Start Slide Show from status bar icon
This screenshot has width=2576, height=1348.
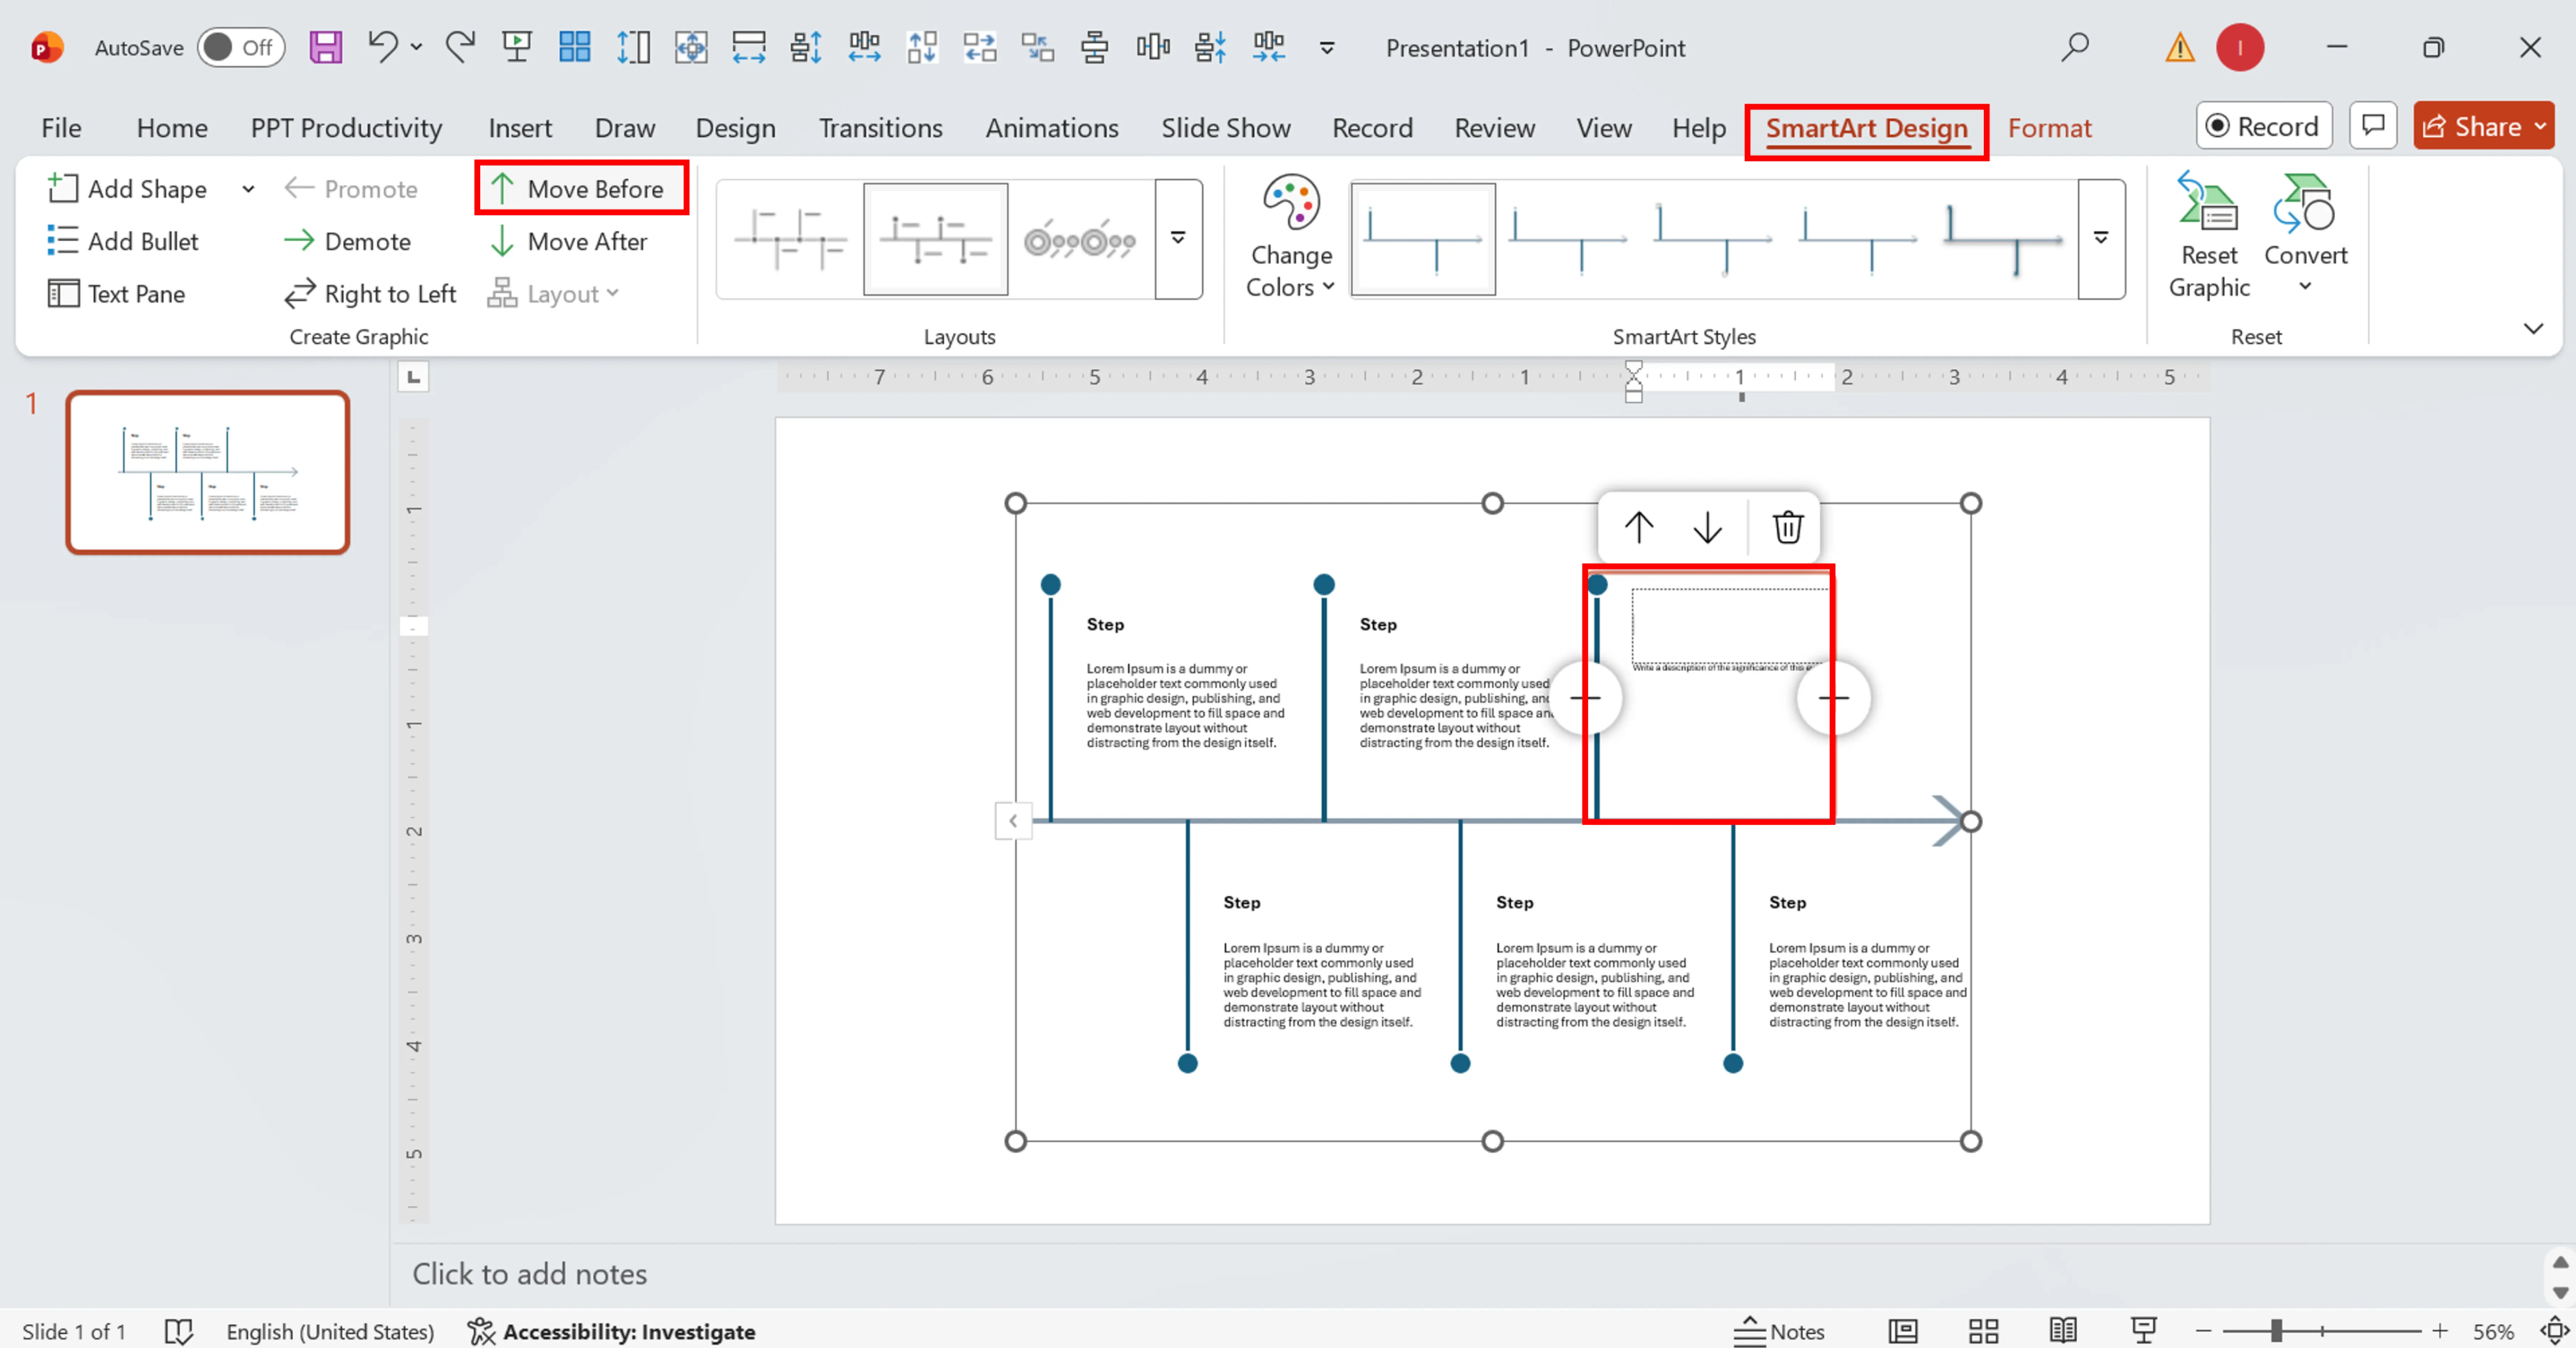(2143, 1331)
